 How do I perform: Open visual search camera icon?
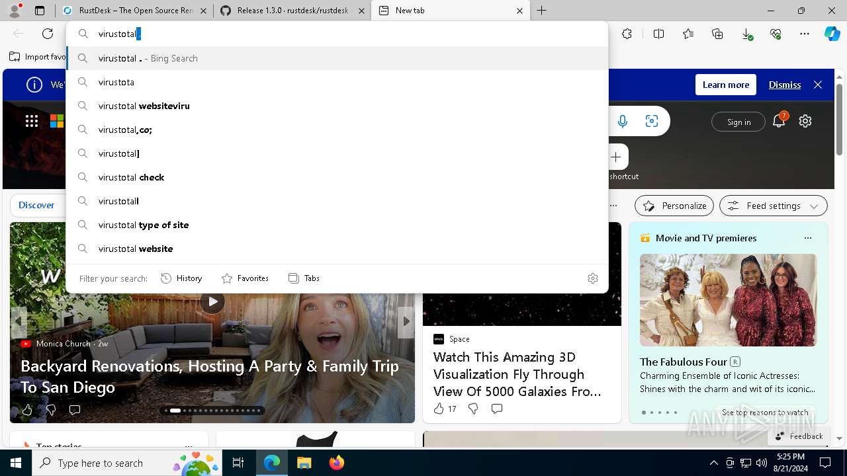(x=652, y=121)
